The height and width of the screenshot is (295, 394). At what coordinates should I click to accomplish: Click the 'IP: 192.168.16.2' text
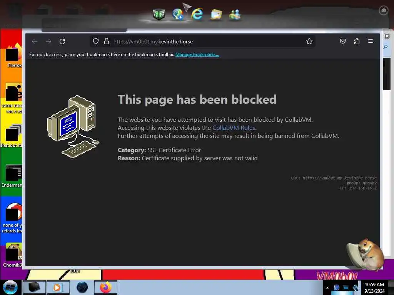point(358,188)
